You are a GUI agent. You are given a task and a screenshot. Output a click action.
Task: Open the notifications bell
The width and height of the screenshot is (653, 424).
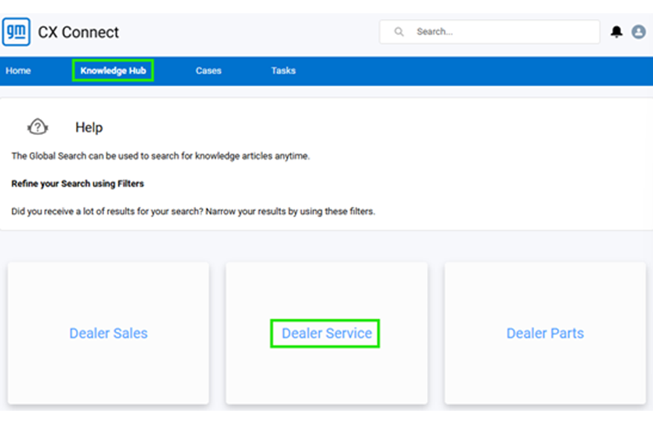click(x=616, y=32)
